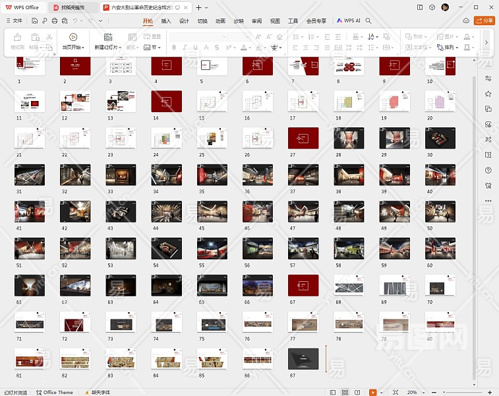Screen dimensions: 499x396
Task: Click the 分享 (Share) button
Action: (484, 20)
